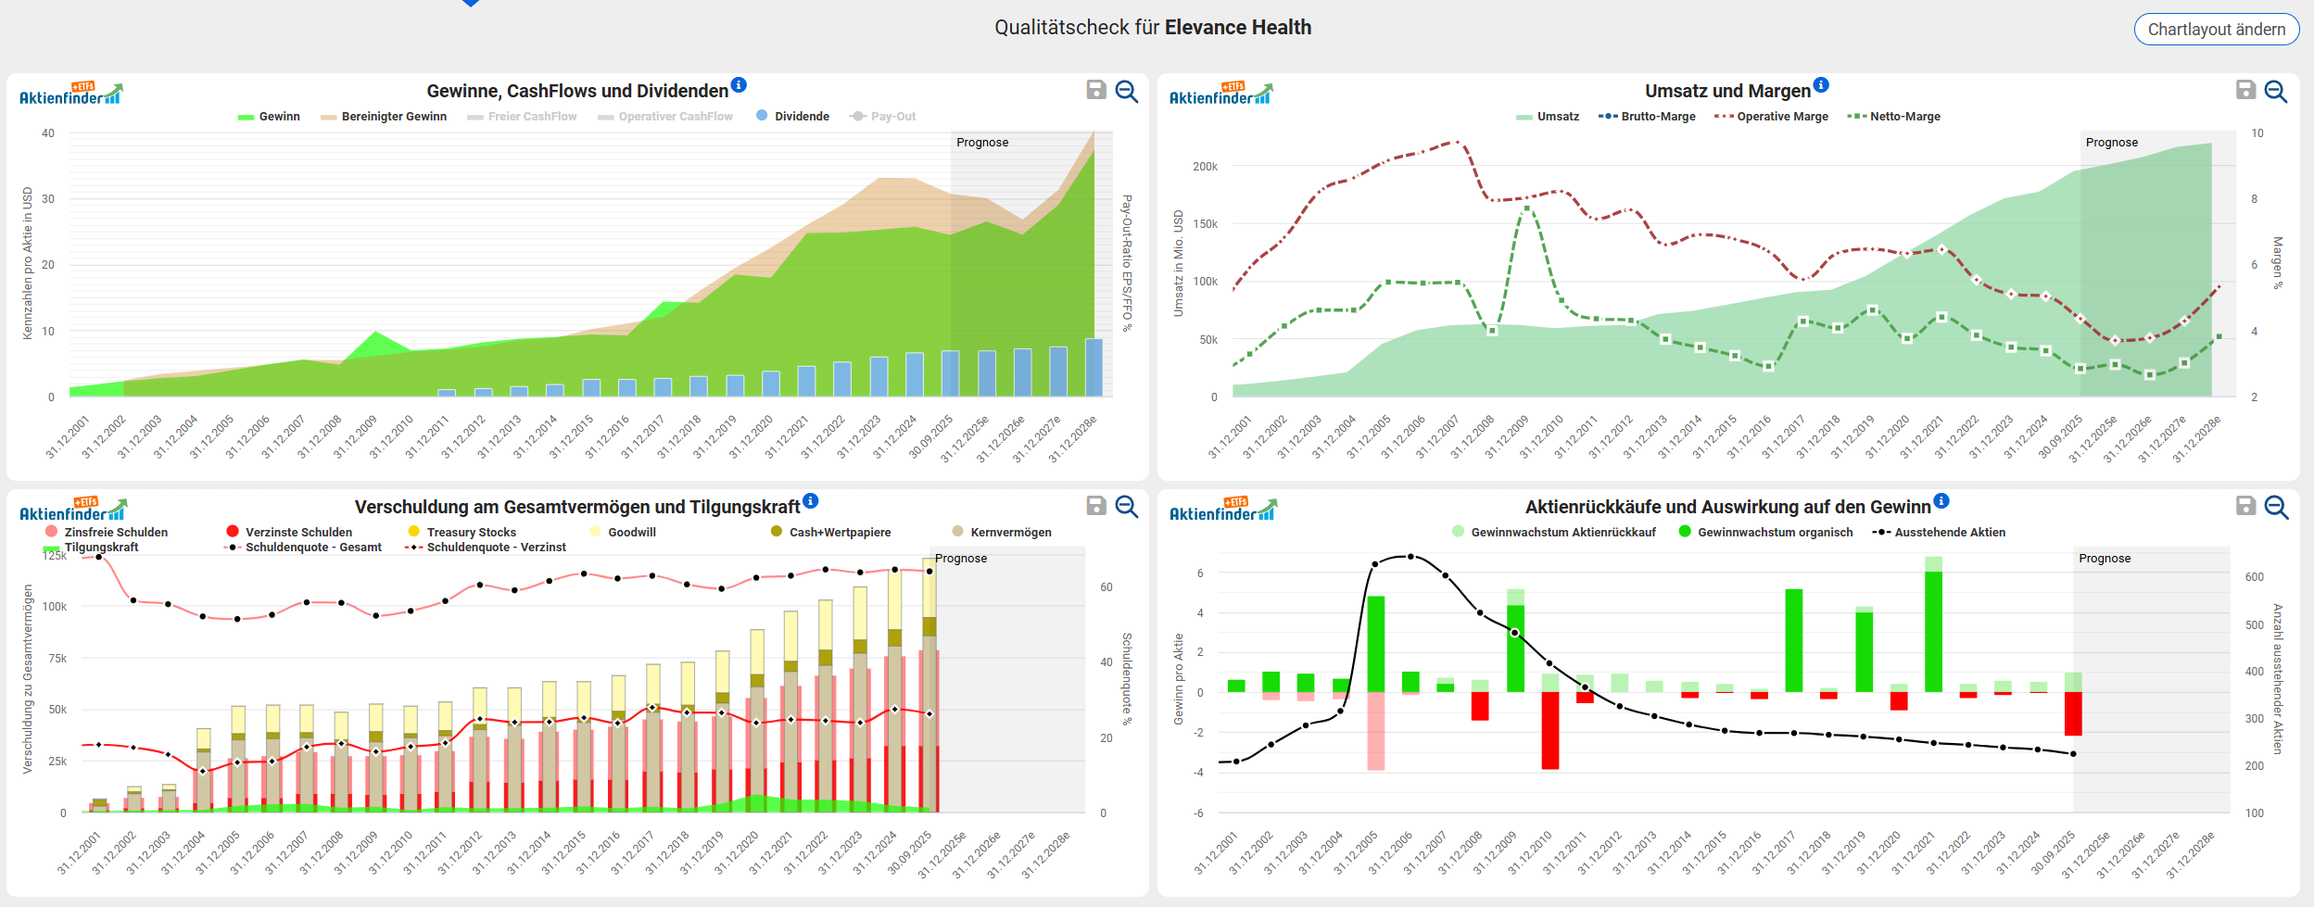Save the Umsatz und Margen chart
The width and height of the screenshot is (2314, 907).
[2245, 90]
